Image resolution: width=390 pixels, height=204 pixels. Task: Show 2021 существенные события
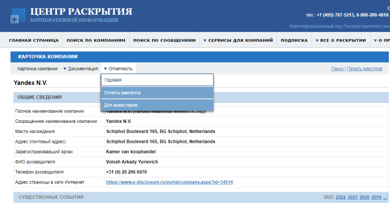click(352, 197)
